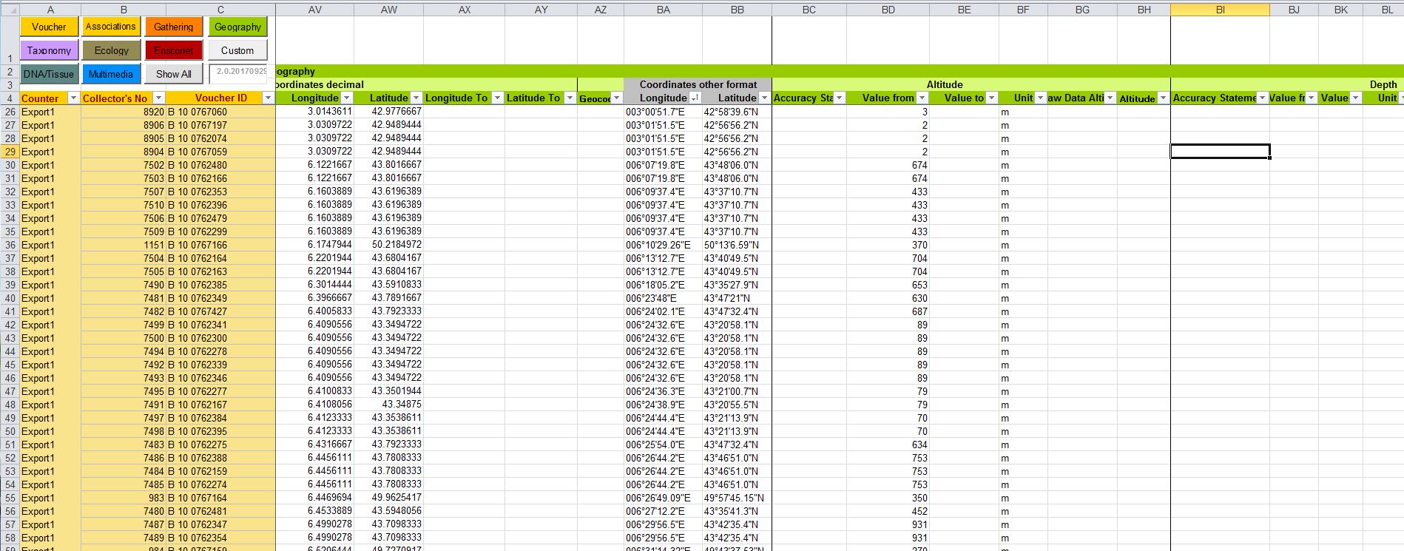
Task: Show the Geography section via green button
Action: 237,27
